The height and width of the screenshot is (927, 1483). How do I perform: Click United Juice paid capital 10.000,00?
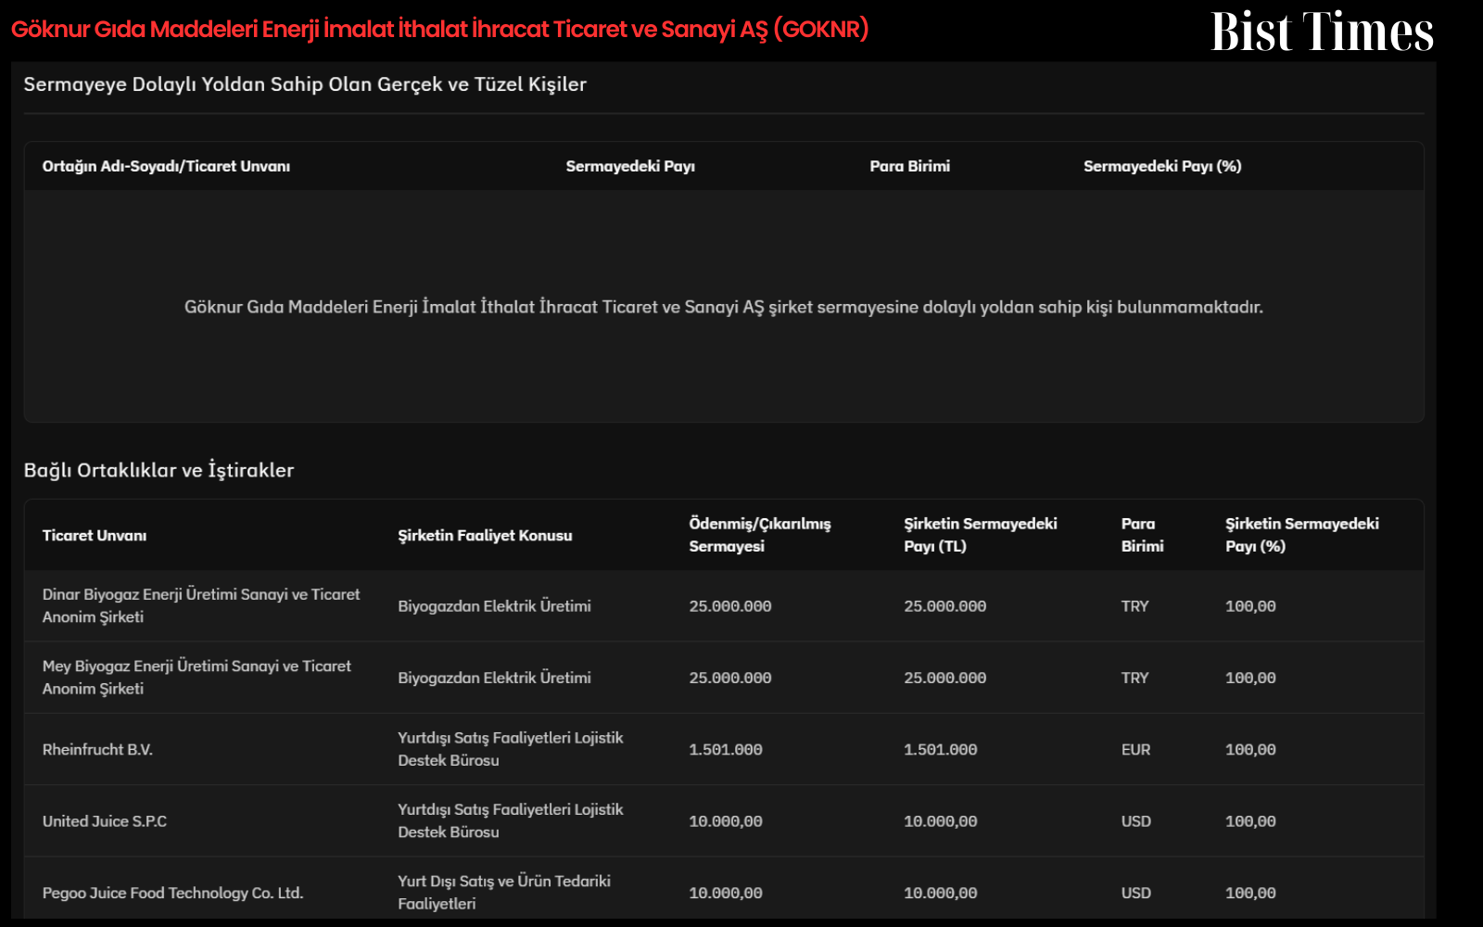(726, 821)
